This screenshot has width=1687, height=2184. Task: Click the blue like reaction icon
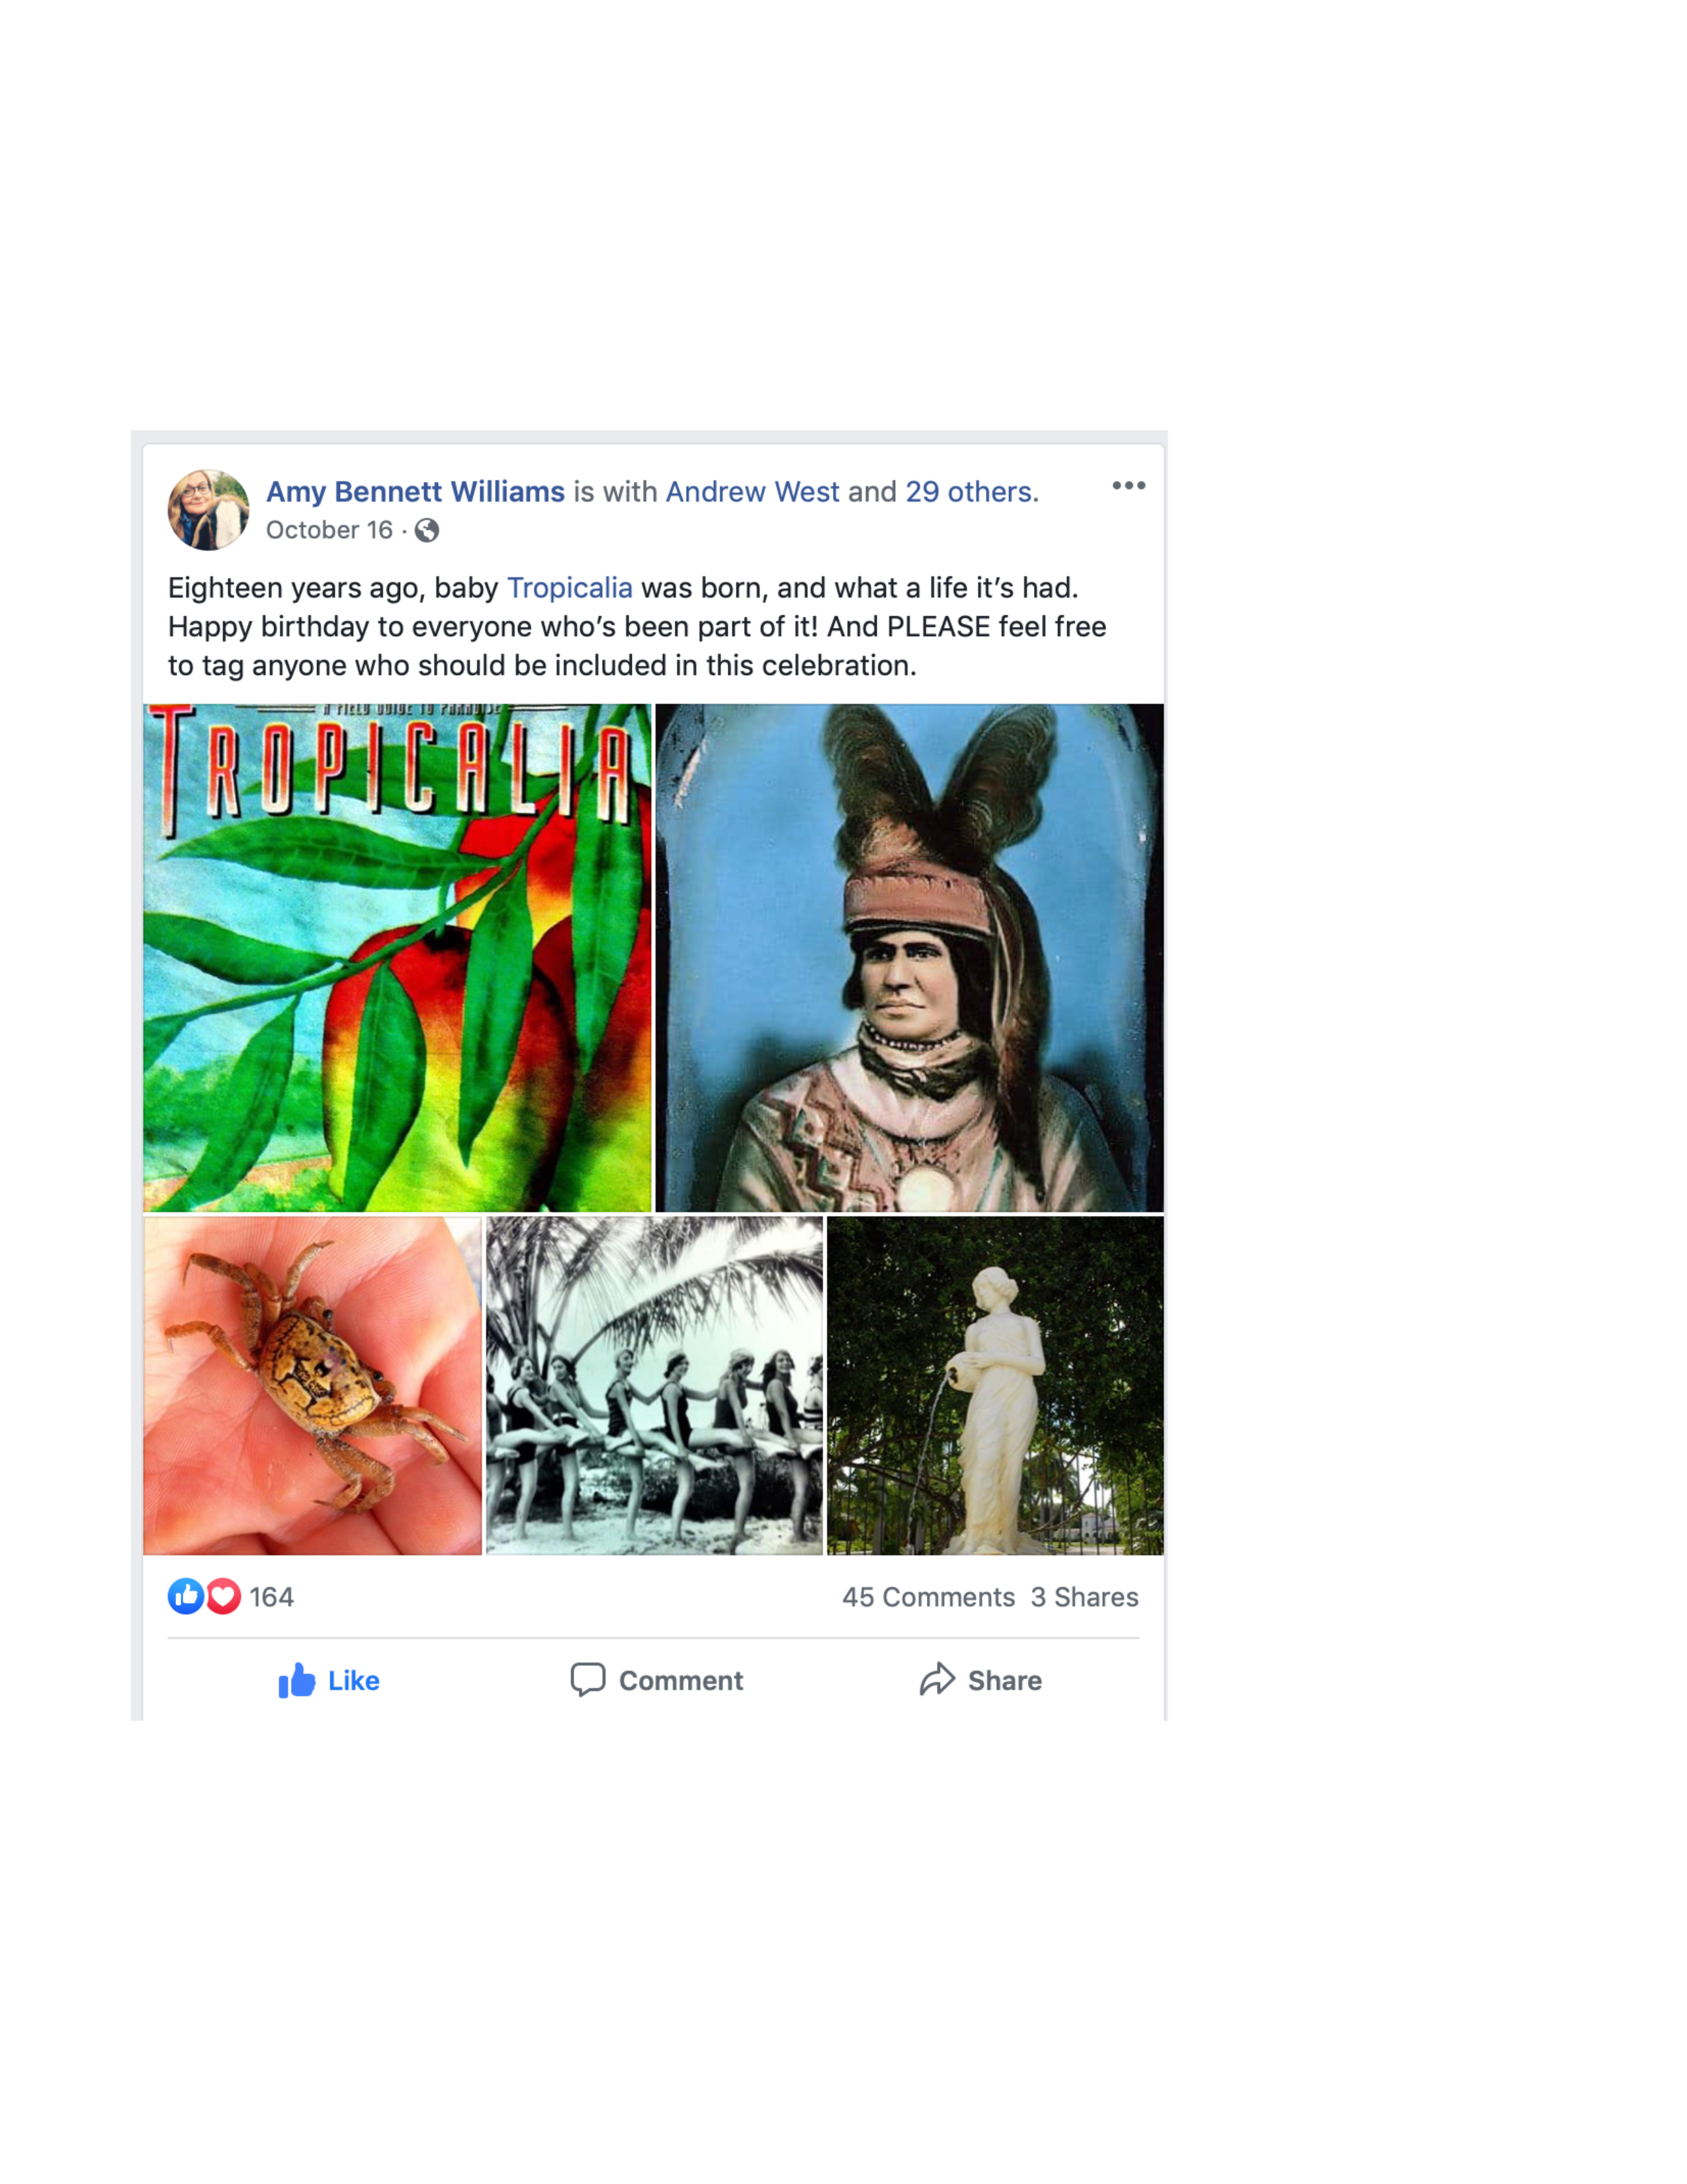coord(186,1596)
